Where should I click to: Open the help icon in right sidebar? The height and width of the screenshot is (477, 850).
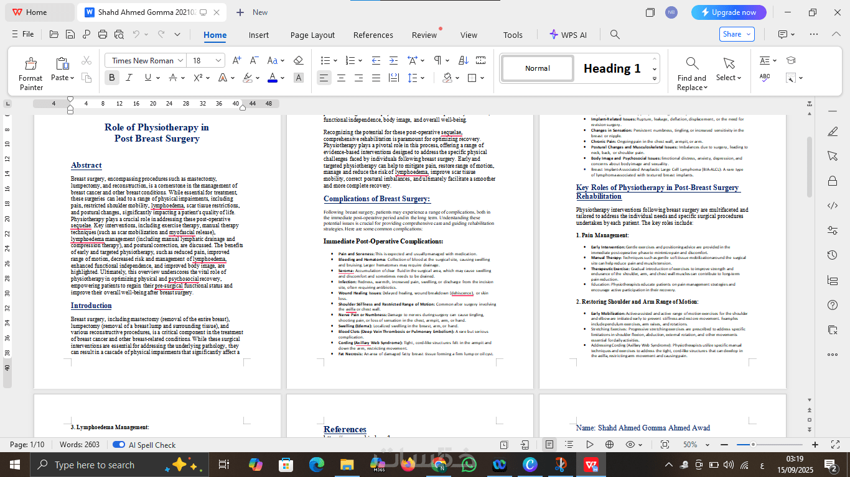tap(833, 305)
